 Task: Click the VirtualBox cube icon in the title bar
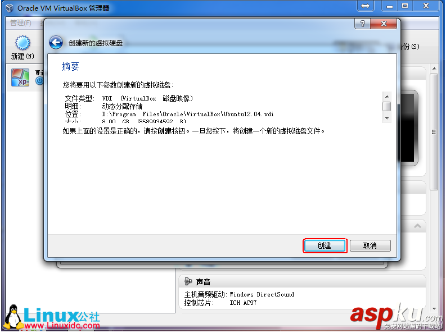click(10, 8)
